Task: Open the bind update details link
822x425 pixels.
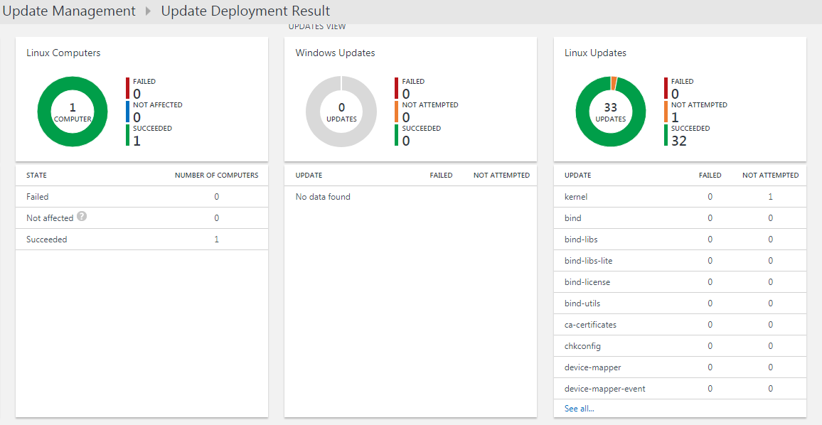Action: [572, 217]
